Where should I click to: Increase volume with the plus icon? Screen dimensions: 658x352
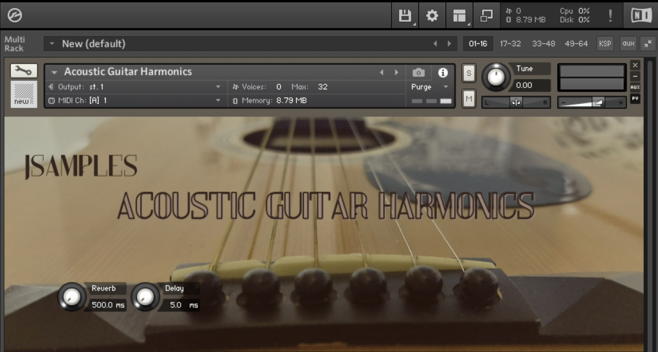[620, 102]
